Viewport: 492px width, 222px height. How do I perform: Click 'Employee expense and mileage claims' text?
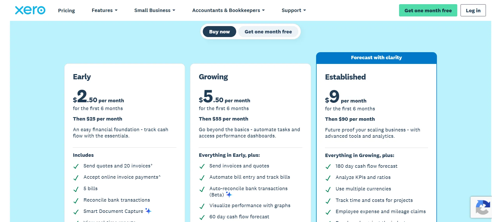coord(381,211)
